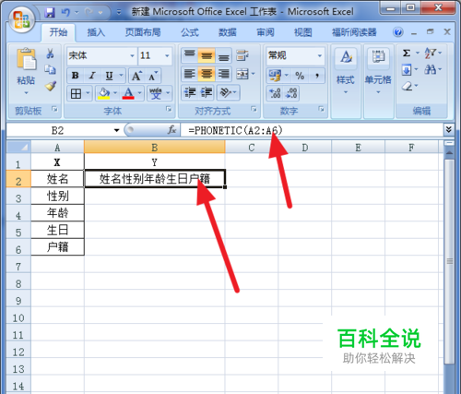The height and width of the screenshot is (394, 461).
Task: Toggle bold formatting
Action: (75, 76)
